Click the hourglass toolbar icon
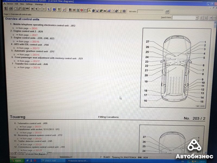217x163 pixels. coord(6,8)
